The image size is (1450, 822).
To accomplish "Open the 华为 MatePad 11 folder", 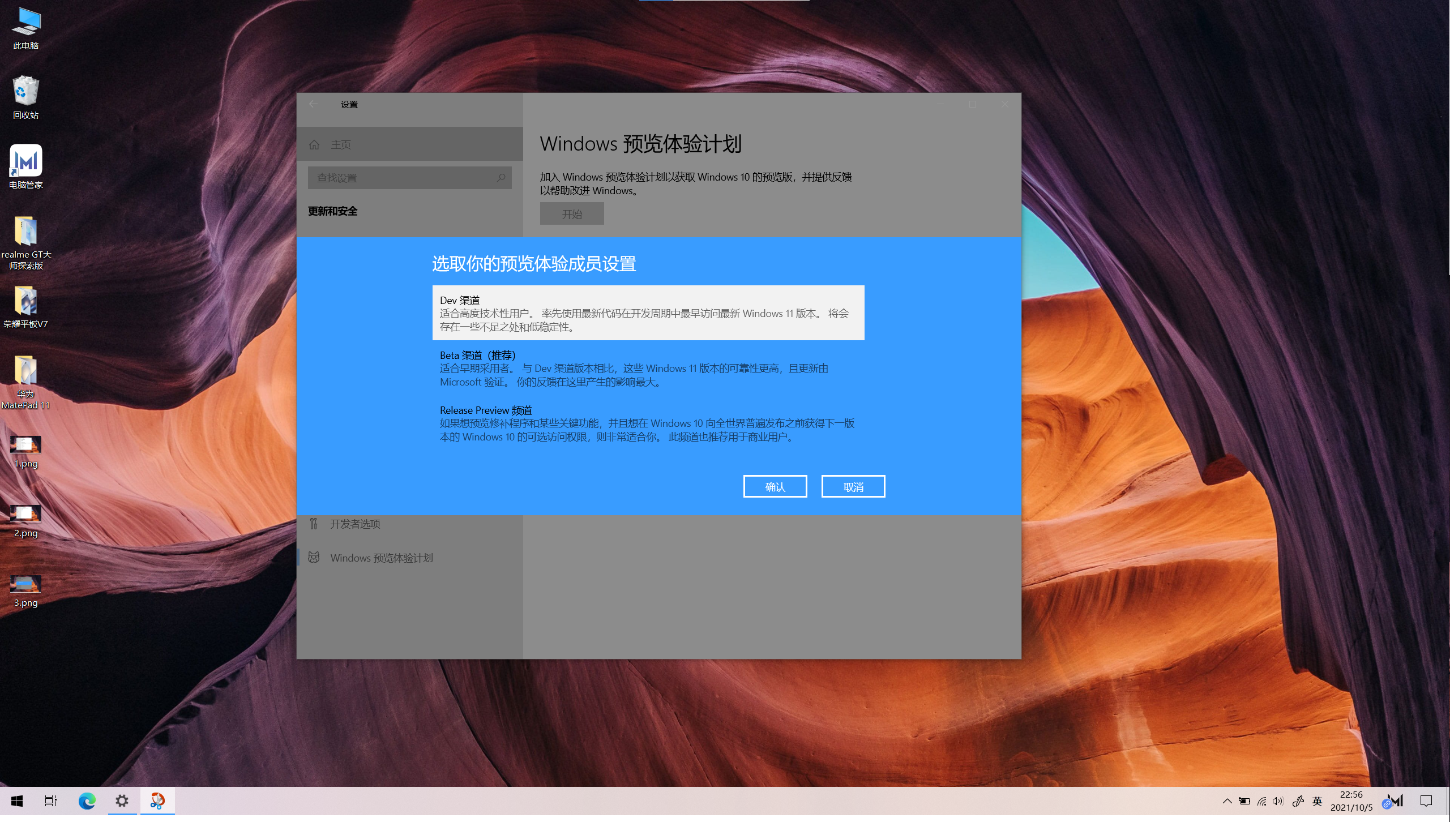I will pyautogui.click(x=26, y=382).
